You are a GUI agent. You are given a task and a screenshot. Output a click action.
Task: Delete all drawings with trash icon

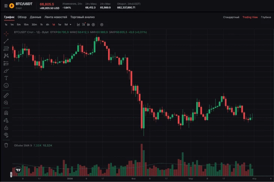6,145
